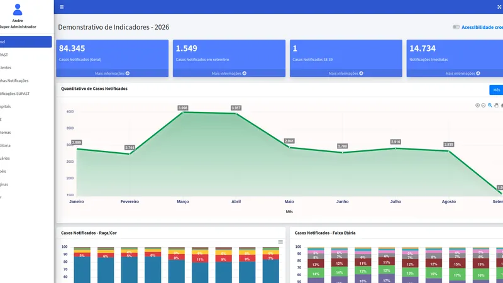Viewport: 503px width, 283px height.
Task: Click the Mês button
Action: [496, 90]
